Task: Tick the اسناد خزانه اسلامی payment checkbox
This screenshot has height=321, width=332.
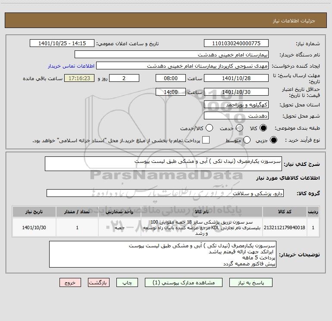Action: [206, 140]
